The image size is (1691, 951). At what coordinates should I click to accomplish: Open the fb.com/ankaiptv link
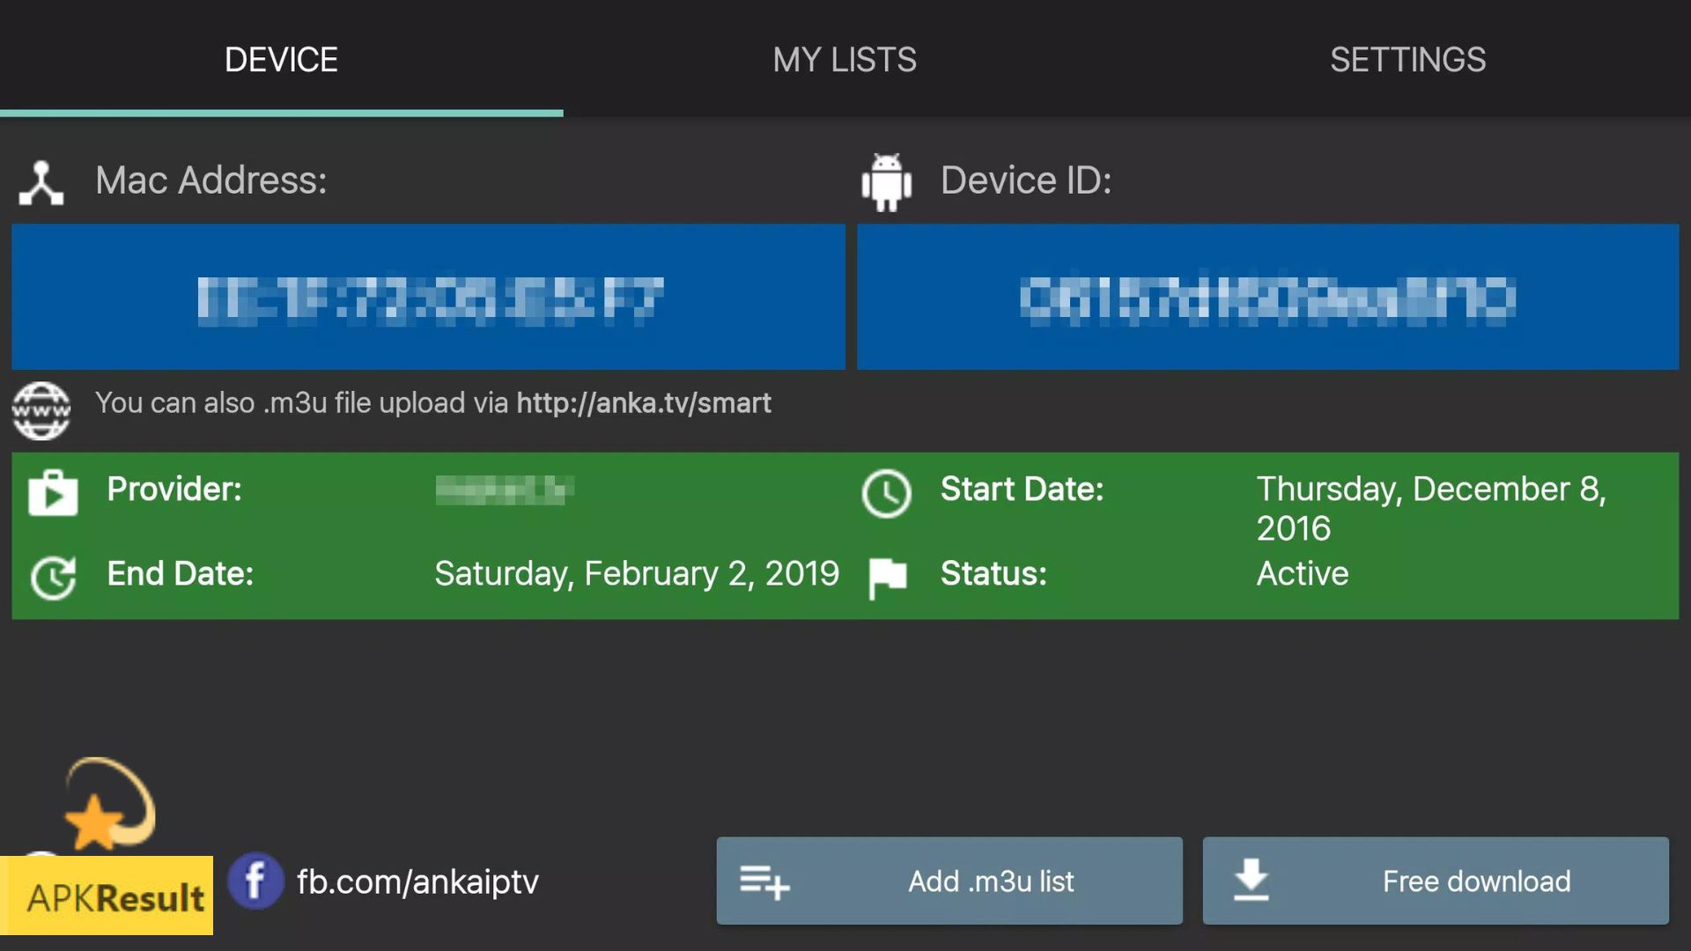tap(417, 881)
